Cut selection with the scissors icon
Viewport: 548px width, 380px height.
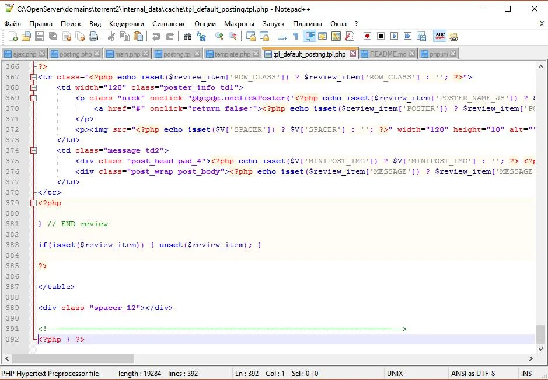111,36
